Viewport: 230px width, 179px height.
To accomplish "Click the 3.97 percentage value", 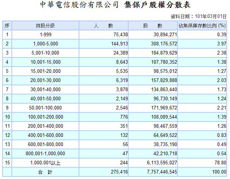I will 222,44.
